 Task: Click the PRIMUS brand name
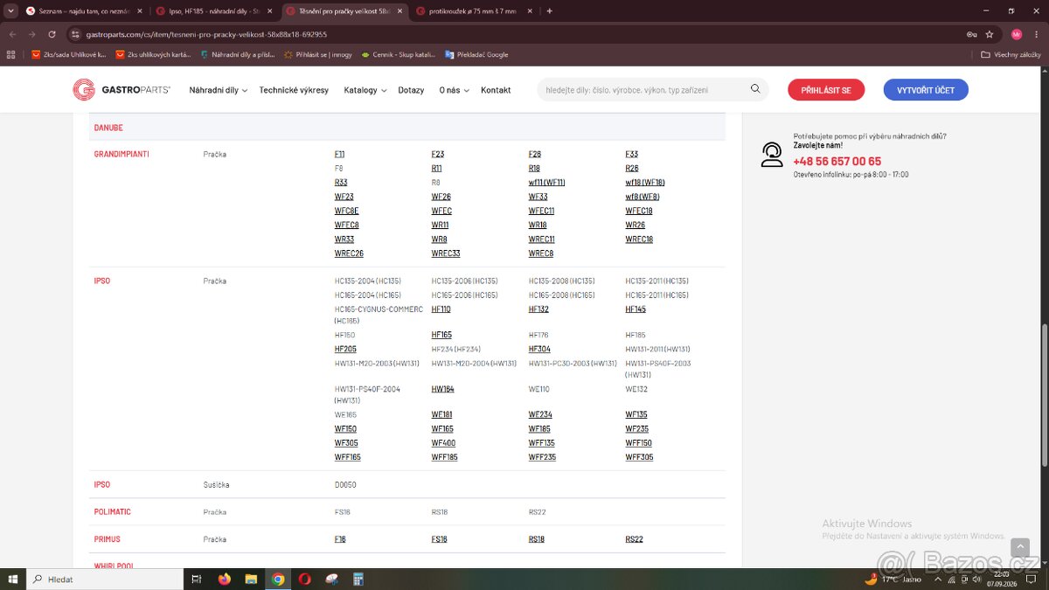tap(107, 539)
